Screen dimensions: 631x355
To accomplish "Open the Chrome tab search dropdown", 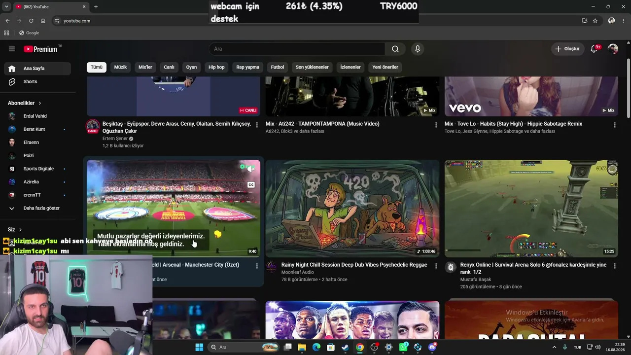I will coord(7,6).
